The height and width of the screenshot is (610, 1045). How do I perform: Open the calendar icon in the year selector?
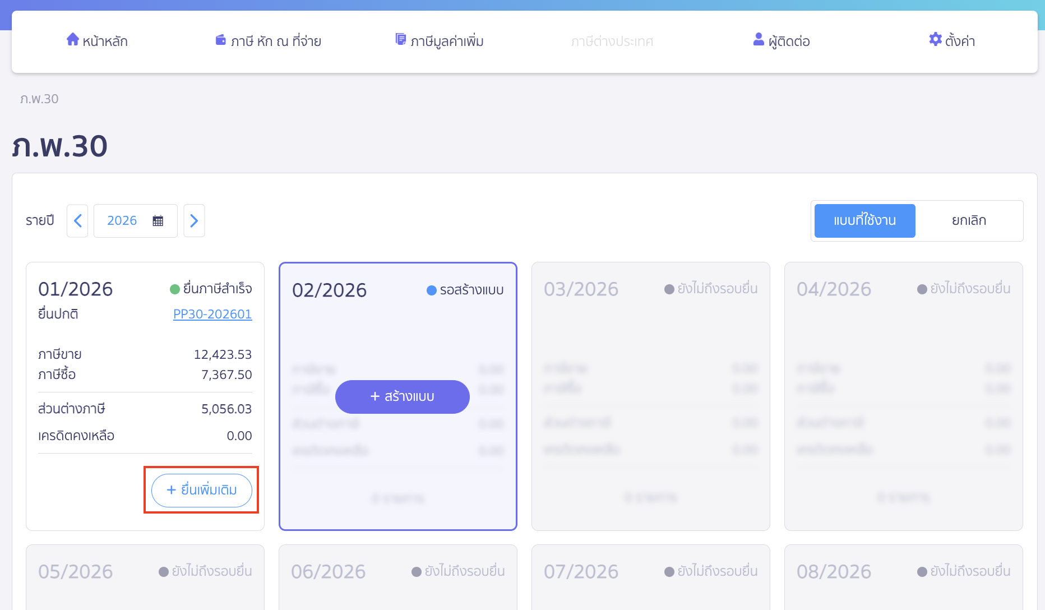158,220
